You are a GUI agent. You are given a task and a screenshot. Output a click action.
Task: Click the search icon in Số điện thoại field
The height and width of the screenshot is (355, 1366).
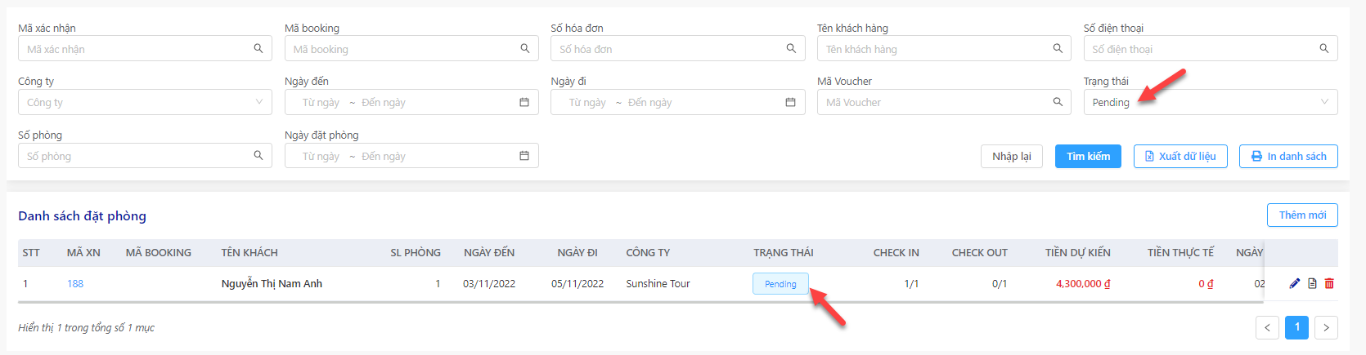1324,49
